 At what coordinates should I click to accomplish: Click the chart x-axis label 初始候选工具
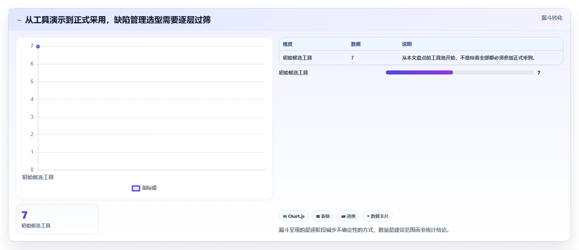click(x=38, y=177)
